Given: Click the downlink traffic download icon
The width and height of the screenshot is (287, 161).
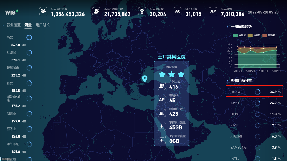Looking at the screenshot, I should (x=161, y=127).
